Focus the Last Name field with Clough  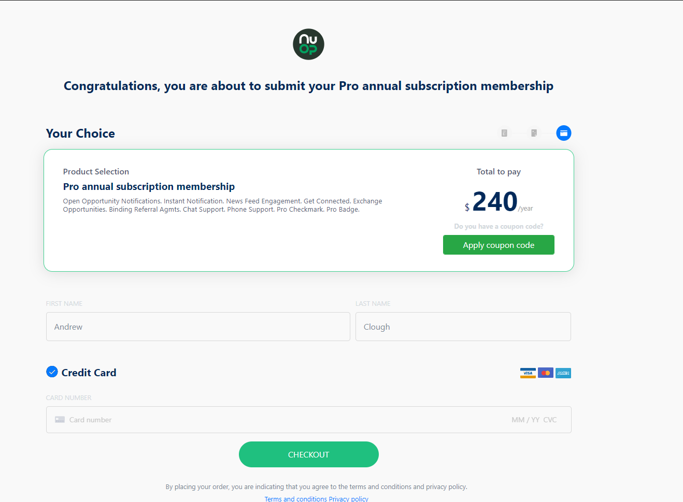(463, 327)
